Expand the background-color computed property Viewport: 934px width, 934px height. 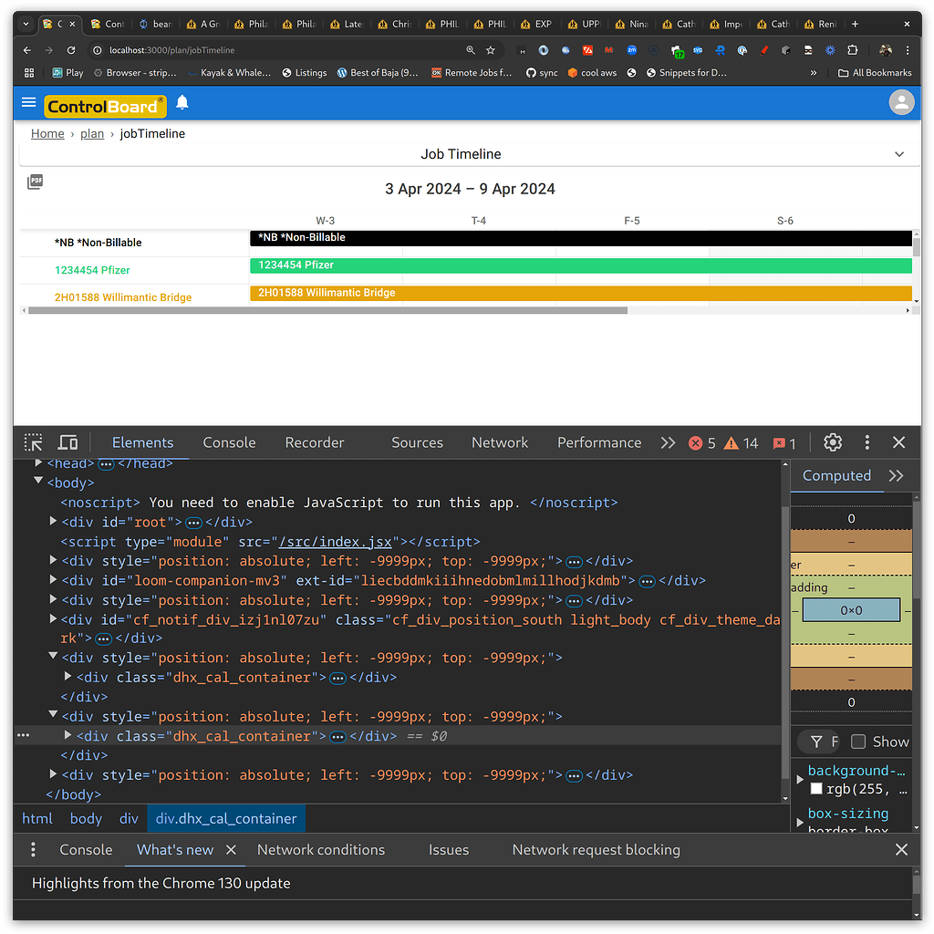click(x=800, y=779)
